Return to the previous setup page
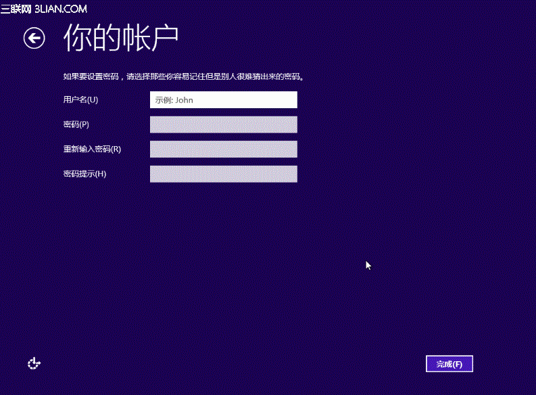The height and width of the screenshot is (395, 536). pyautogui.click(x=34, y=39)
